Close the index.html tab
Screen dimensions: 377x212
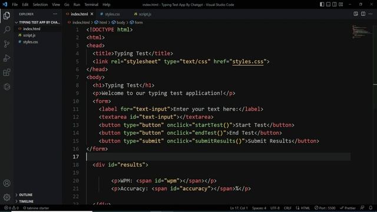pyautogui.click(x=92, y=14)
